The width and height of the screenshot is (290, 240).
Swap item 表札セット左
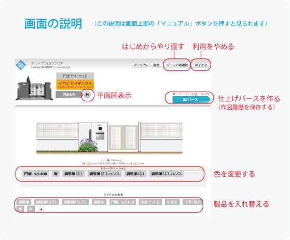pos(150,202)
